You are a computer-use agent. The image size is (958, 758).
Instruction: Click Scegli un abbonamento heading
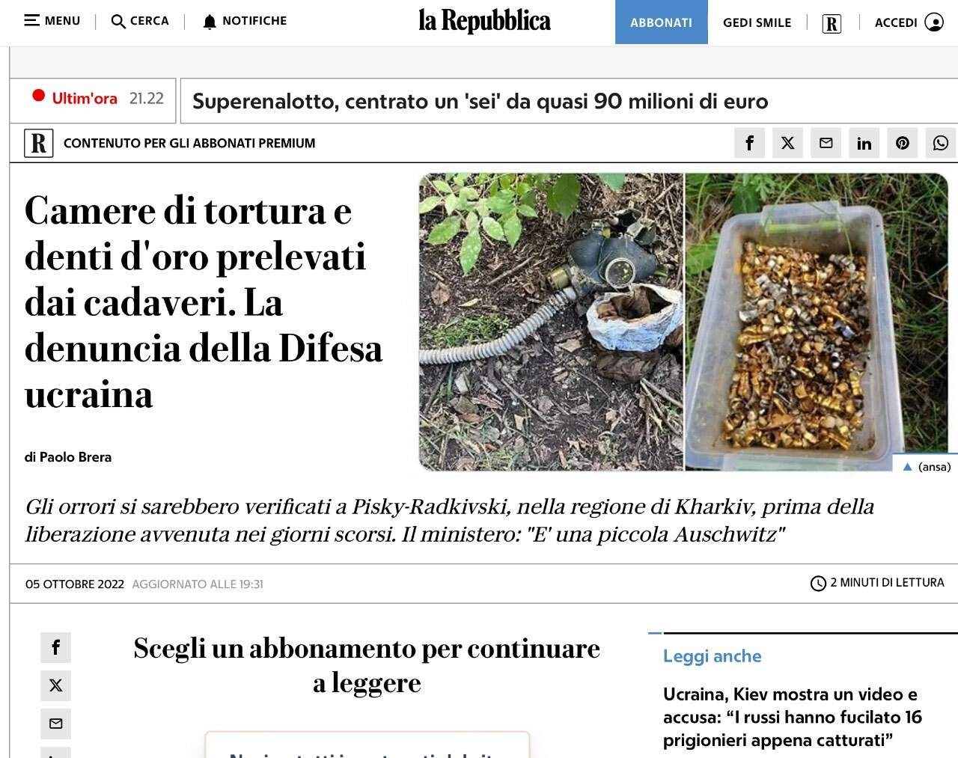pyautogui.click(x=367, y=665)
